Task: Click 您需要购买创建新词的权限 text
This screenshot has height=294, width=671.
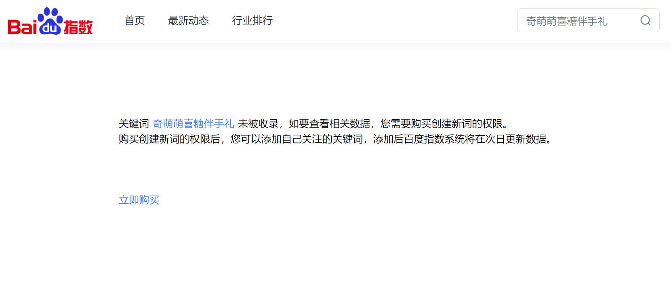Action: pos(442,123)
